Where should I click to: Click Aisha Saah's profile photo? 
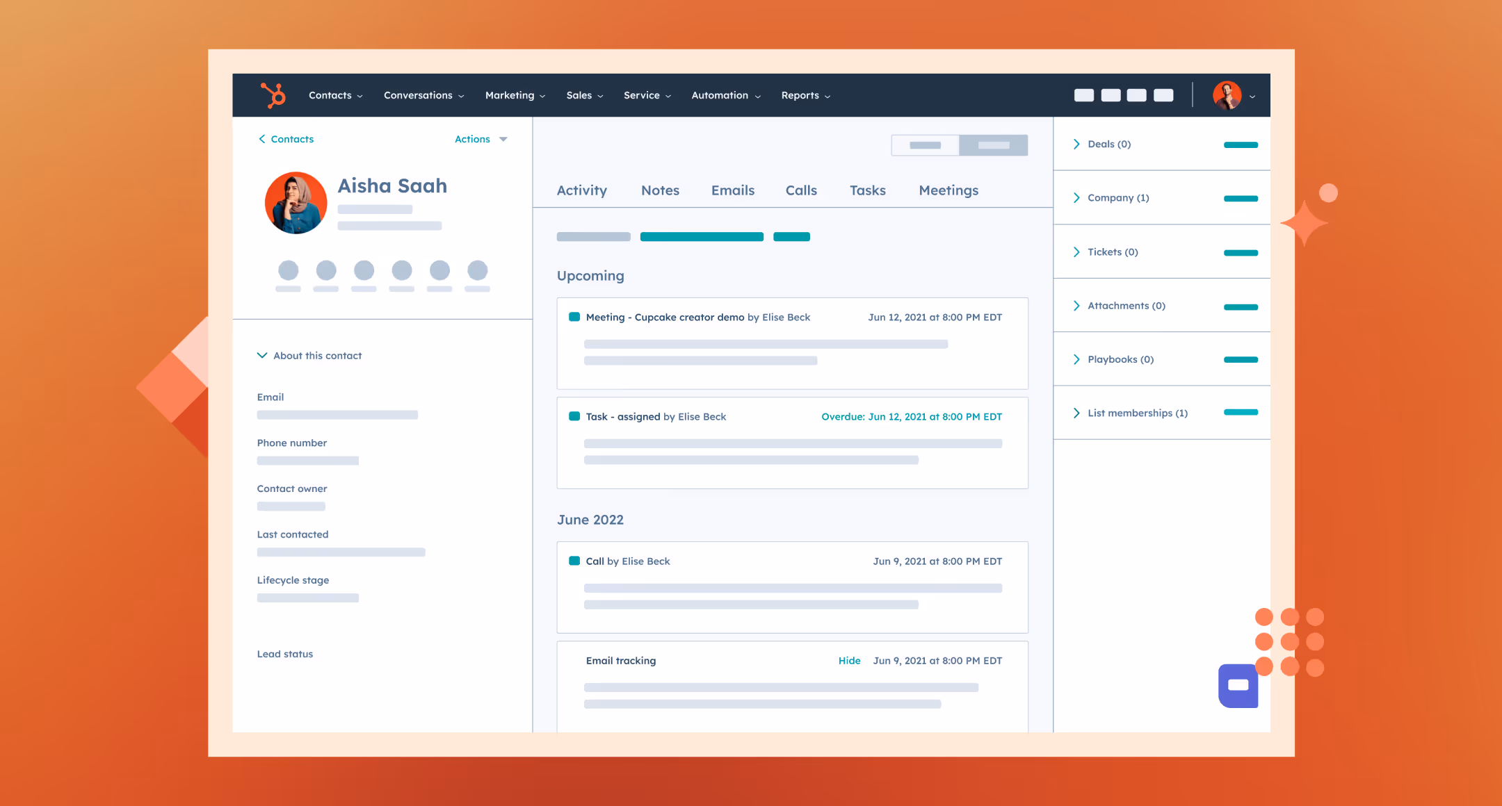coord(296,202)
